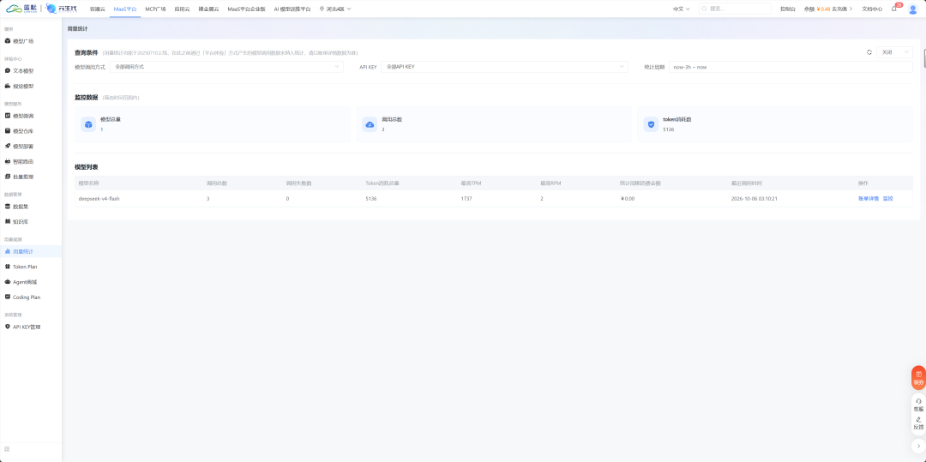Screen dimensions: 926x462
Task: Click the 调用失败数 column header
Action: [298, 183]
